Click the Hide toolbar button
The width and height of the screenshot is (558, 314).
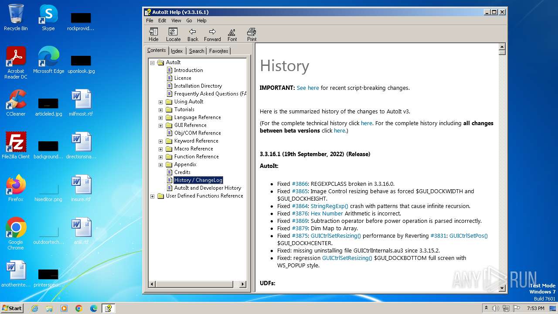pos(153,34)
